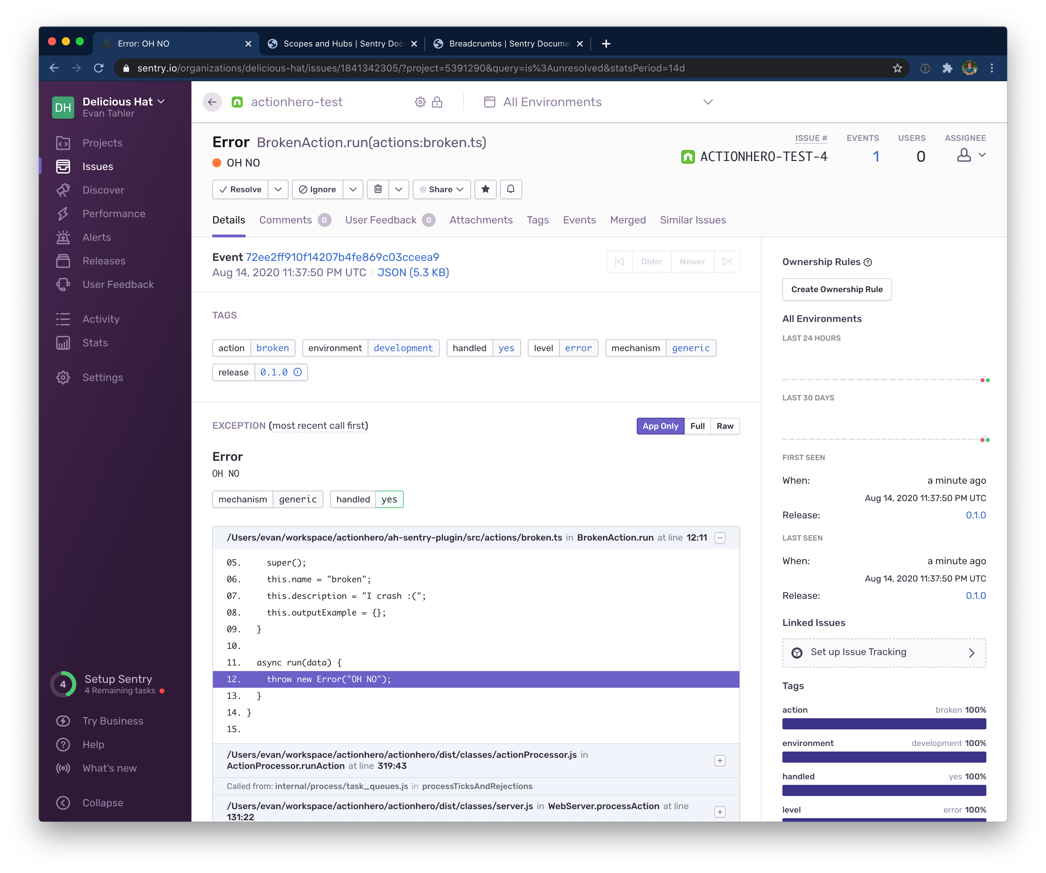Click the bookmark star icon on issue

point(486,189)
